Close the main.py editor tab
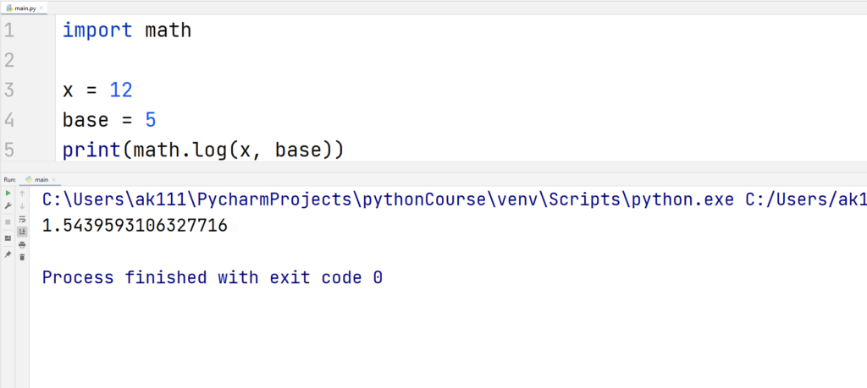Image resolution: width=867 pixels, height=388 pixels. click(41, 8)
